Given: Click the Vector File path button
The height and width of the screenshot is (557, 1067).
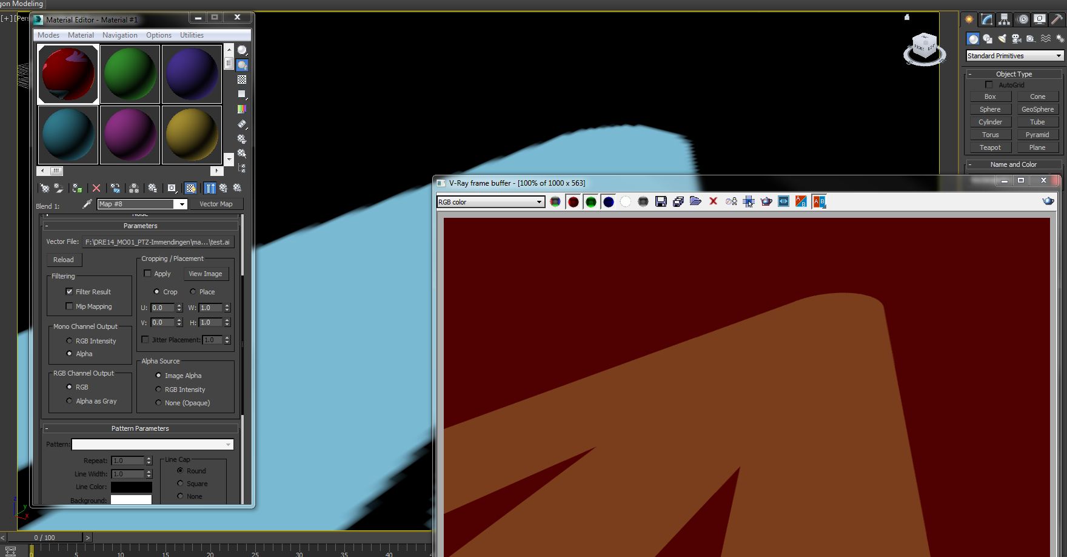Looking at the screenshot, I should pyautogui.click(x=158, y=241).
